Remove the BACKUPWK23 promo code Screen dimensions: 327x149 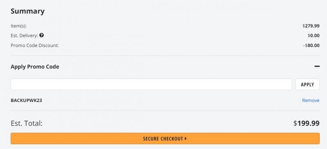pos(311,100)
